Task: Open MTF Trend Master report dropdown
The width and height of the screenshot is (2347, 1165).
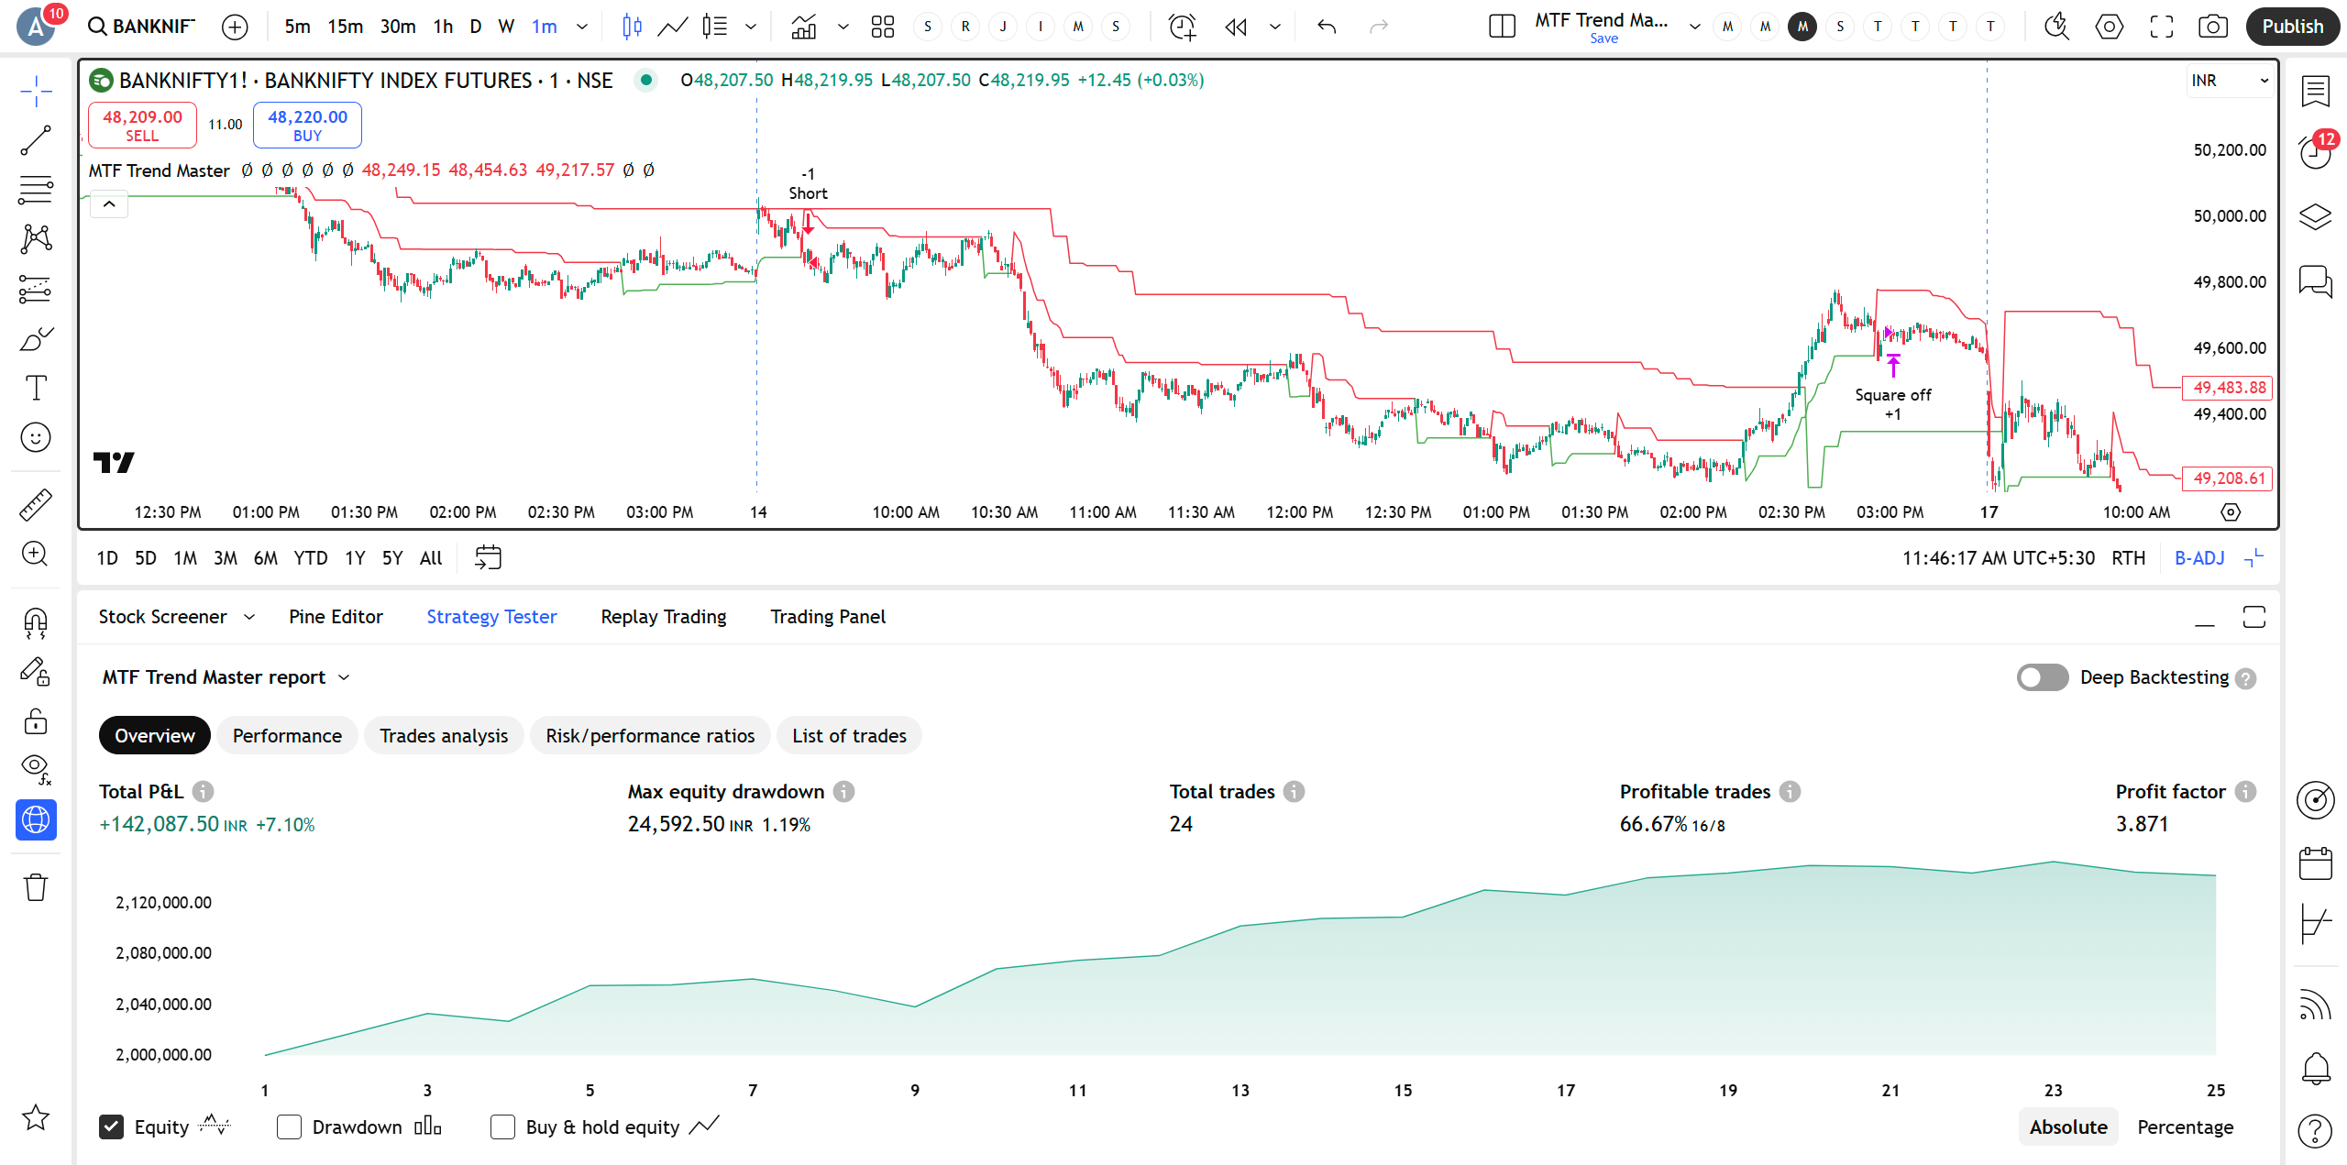Action: tap(344, 677)
